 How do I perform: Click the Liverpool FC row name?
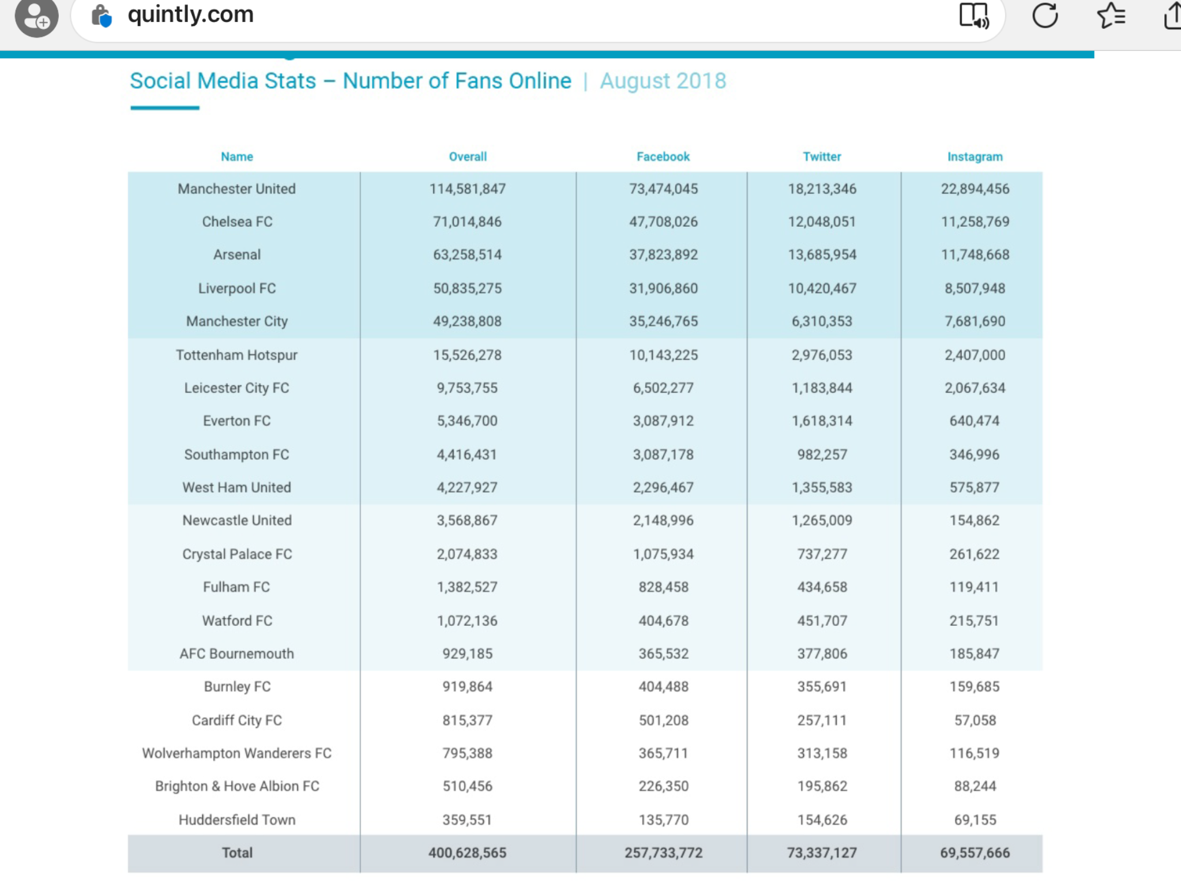(x=237, y=288)
